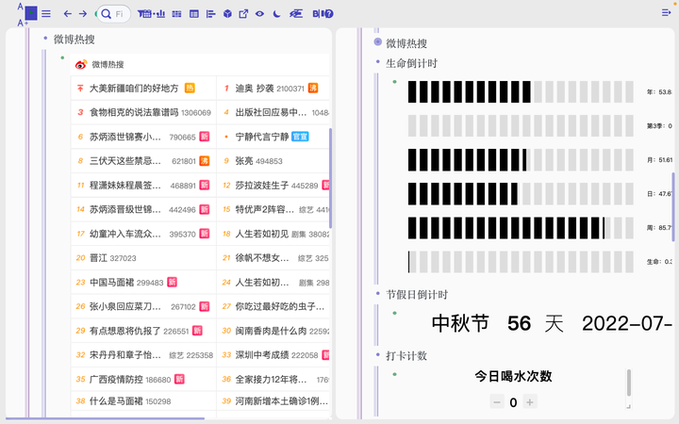Open the hamburger menu icon
This screenshot has width=679, height=424.
click(46, 14)
